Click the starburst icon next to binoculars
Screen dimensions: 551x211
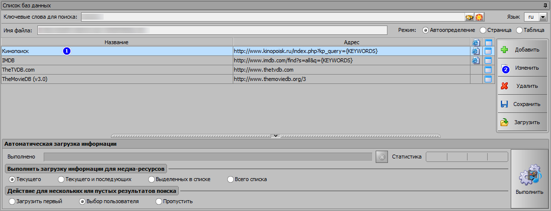[479, 17]
